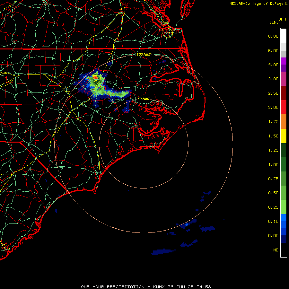289x289 pixels.
Task: Select the yellow legend color swatch
Action: coord(284,136)
